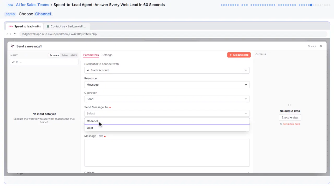Click the Speed-to-Lead Agent tutorial title

109,5
